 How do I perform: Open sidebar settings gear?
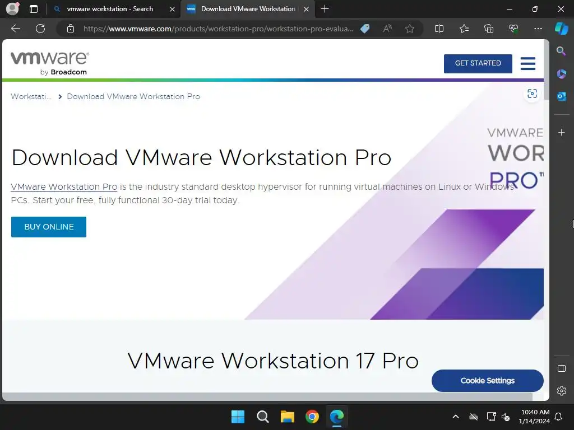click(x=561, y=391)
